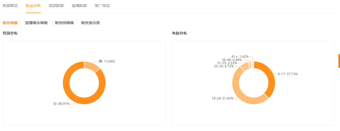This screenshot has width=340, height=131.
Task: Click the orange side tab at right edge
Action: (339, 61)
